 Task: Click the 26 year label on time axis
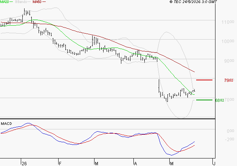tap(24, 163)
